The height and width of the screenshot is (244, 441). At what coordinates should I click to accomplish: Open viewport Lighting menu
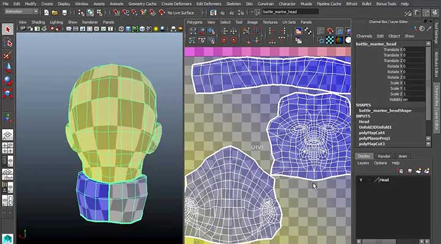(x=56, y=22)
